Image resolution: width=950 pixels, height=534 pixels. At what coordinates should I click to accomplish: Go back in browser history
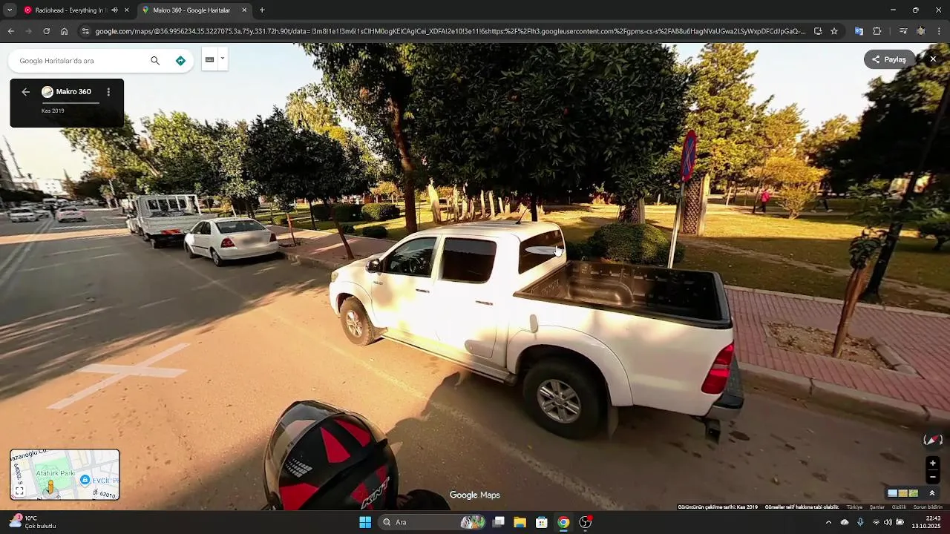(10, 31)
